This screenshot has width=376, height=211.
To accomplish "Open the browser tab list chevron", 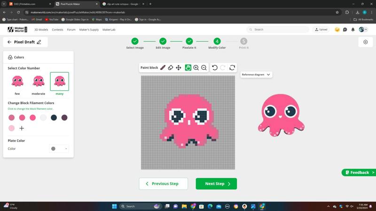I will tap(4, 4).
